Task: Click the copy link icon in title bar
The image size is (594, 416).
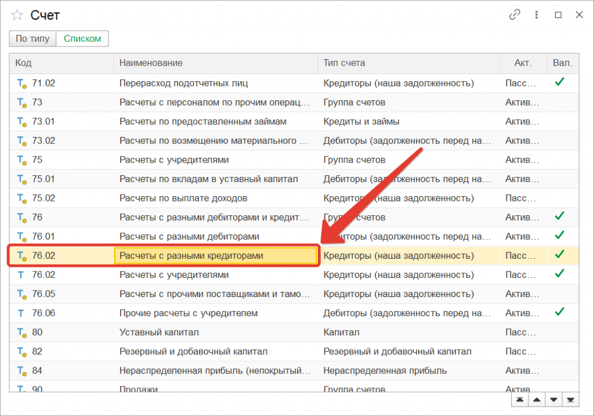Action: click(515, 15)
